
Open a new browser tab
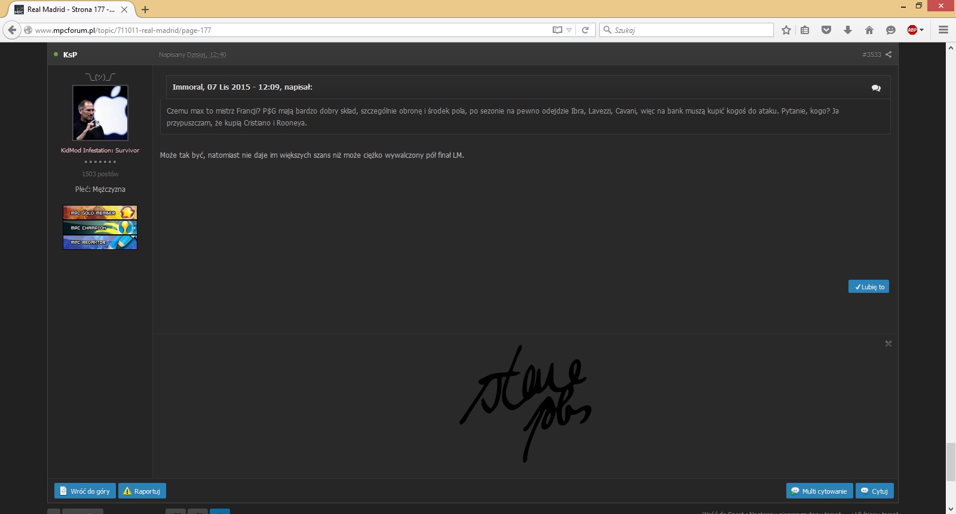tap(145, 10)
